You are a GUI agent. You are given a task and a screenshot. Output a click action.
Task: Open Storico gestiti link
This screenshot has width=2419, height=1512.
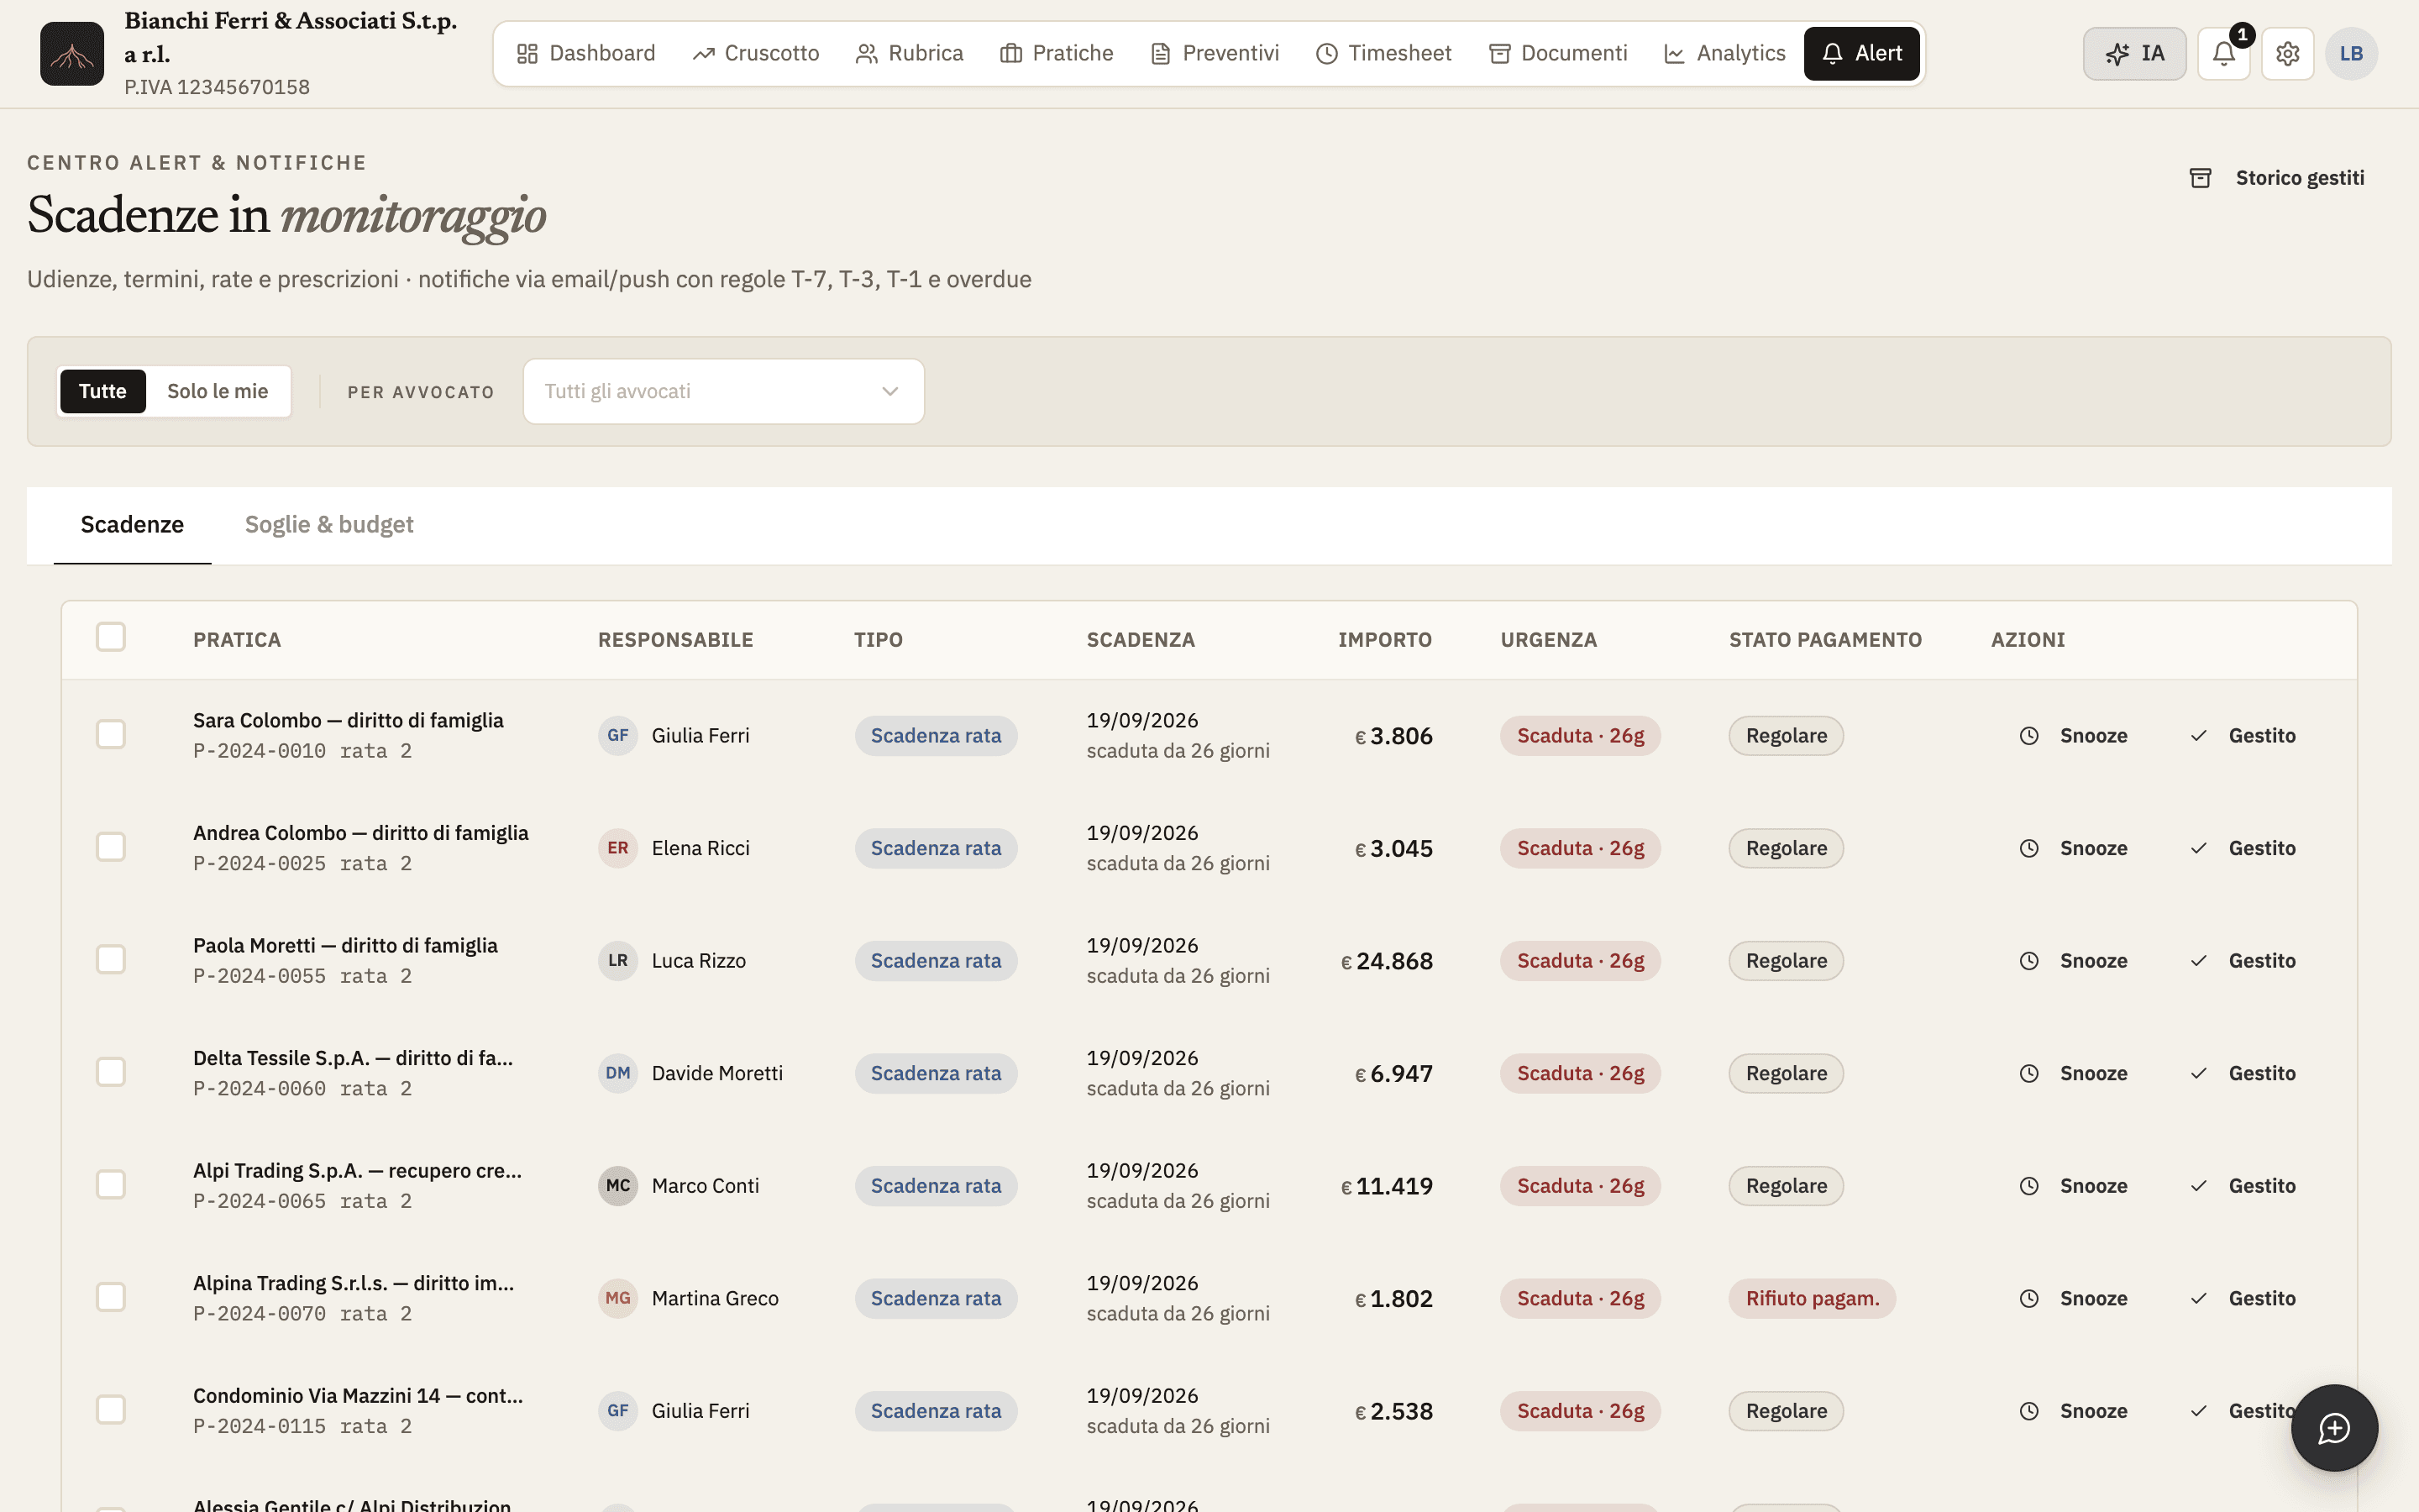pyautogui.click(x=2277, y=178)
